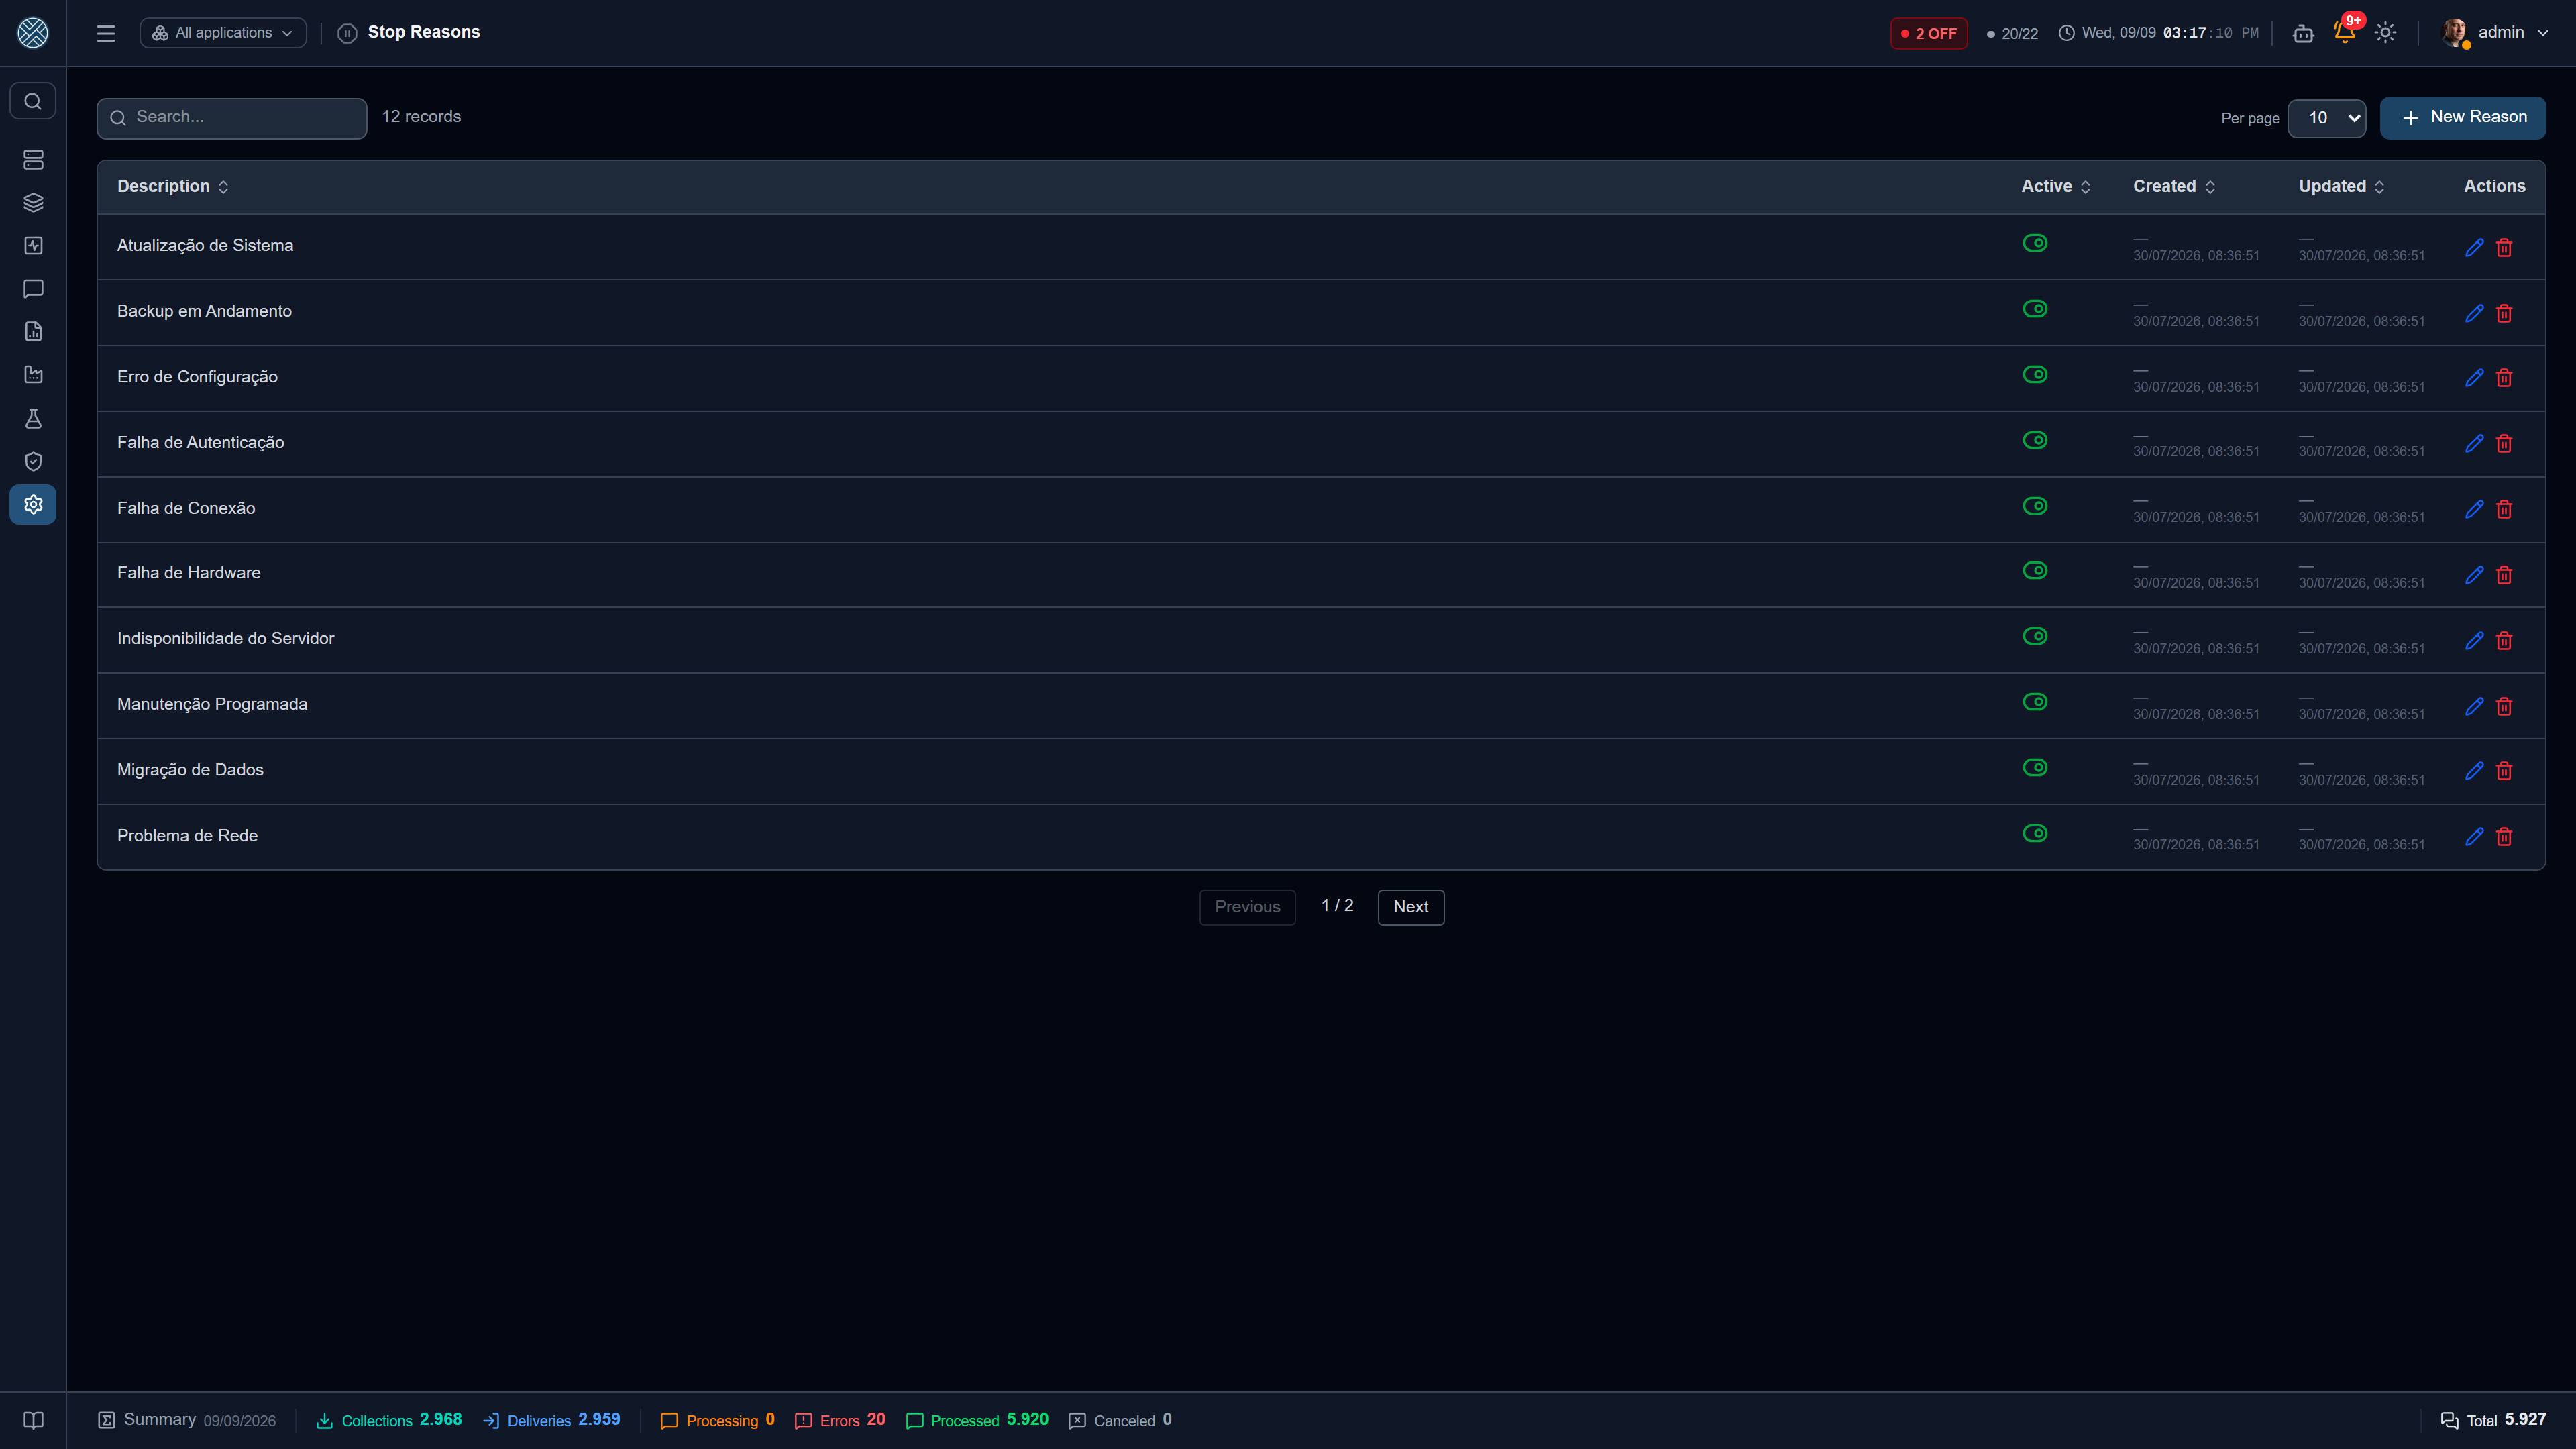Open the layers sidebar icon
This screenshot has width=2576, height=1449.
point(33,203)
